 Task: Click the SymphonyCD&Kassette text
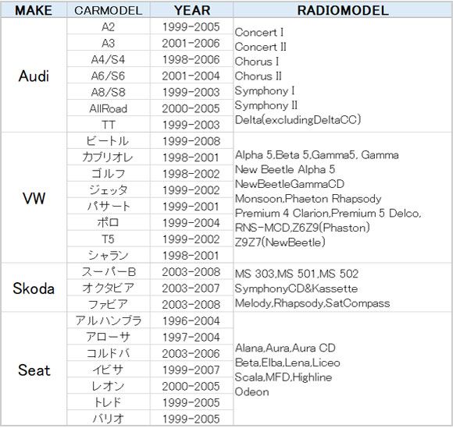click(297, 288)
